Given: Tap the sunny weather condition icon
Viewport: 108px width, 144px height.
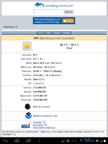Looking at the screenshot, I should coord(27,46).
